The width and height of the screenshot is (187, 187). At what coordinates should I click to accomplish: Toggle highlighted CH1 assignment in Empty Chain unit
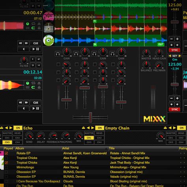point(89,138)
